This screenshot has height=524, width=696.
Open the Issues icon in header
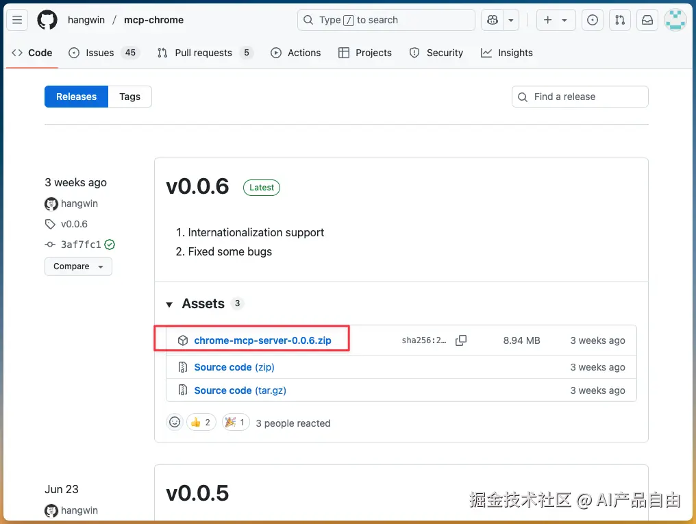[592, 20]
